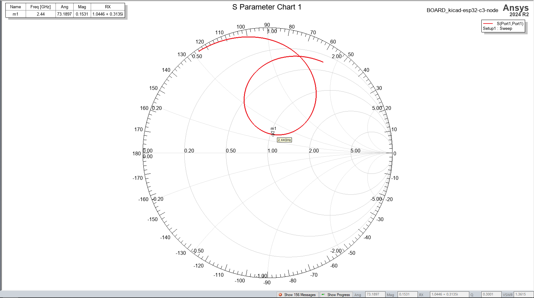The height and width of the screenshot is (298, 534).
Task: Click the Ang value field in the status bar
Action: pos(375,294)
